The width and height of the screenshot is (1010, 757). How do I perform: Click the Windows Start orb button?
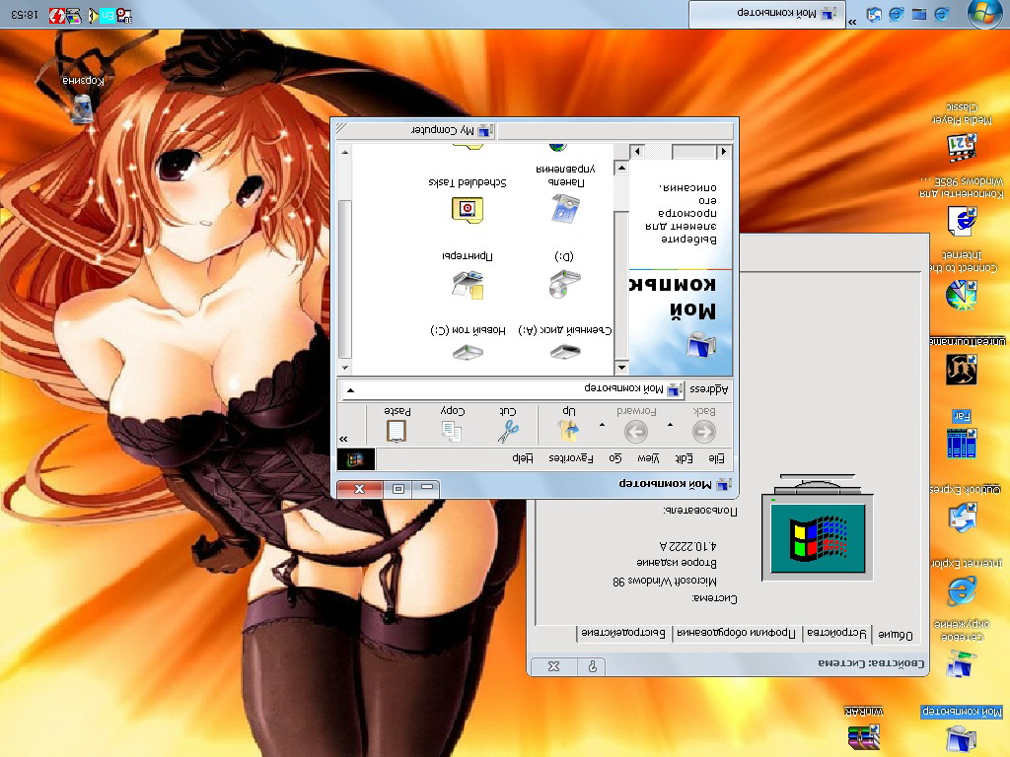pyautogui.click(x=982, y=14)
